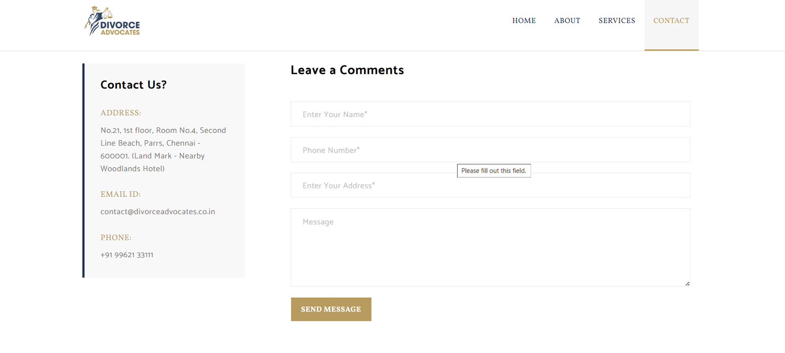The image size is (785, 353).
Task: Go to the About page
Action: [567, 20]
